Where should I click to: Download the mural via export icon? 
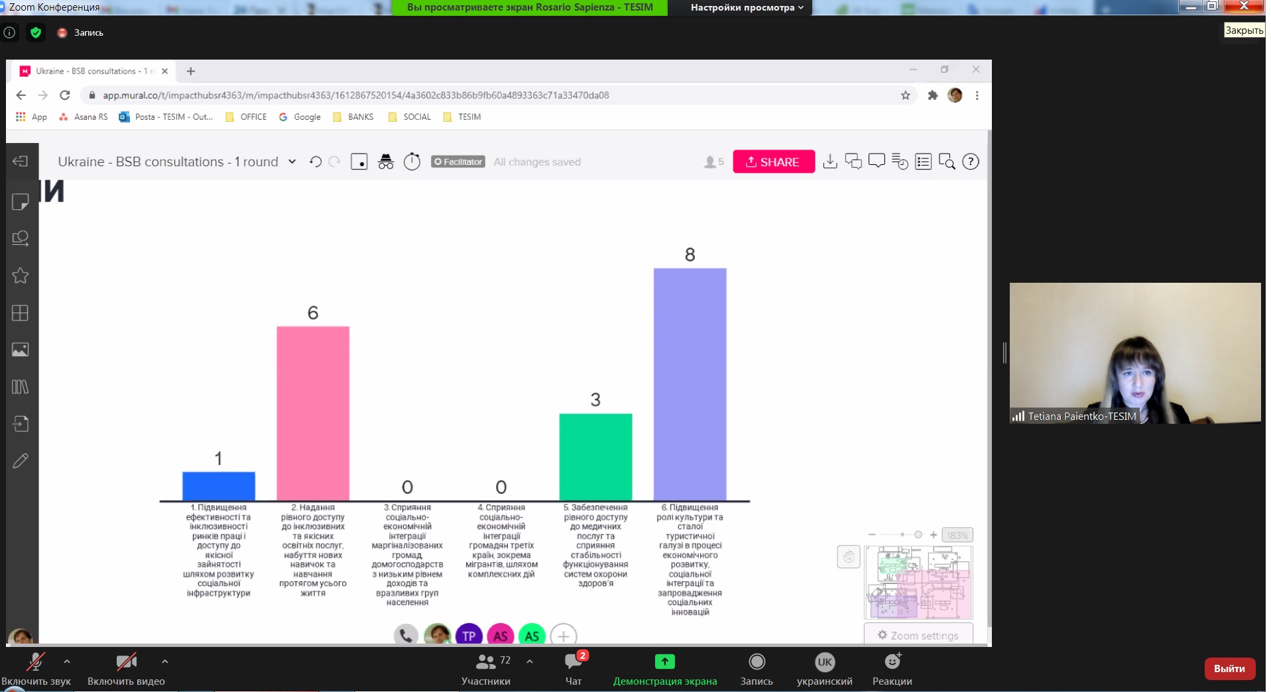click(830, 162)
